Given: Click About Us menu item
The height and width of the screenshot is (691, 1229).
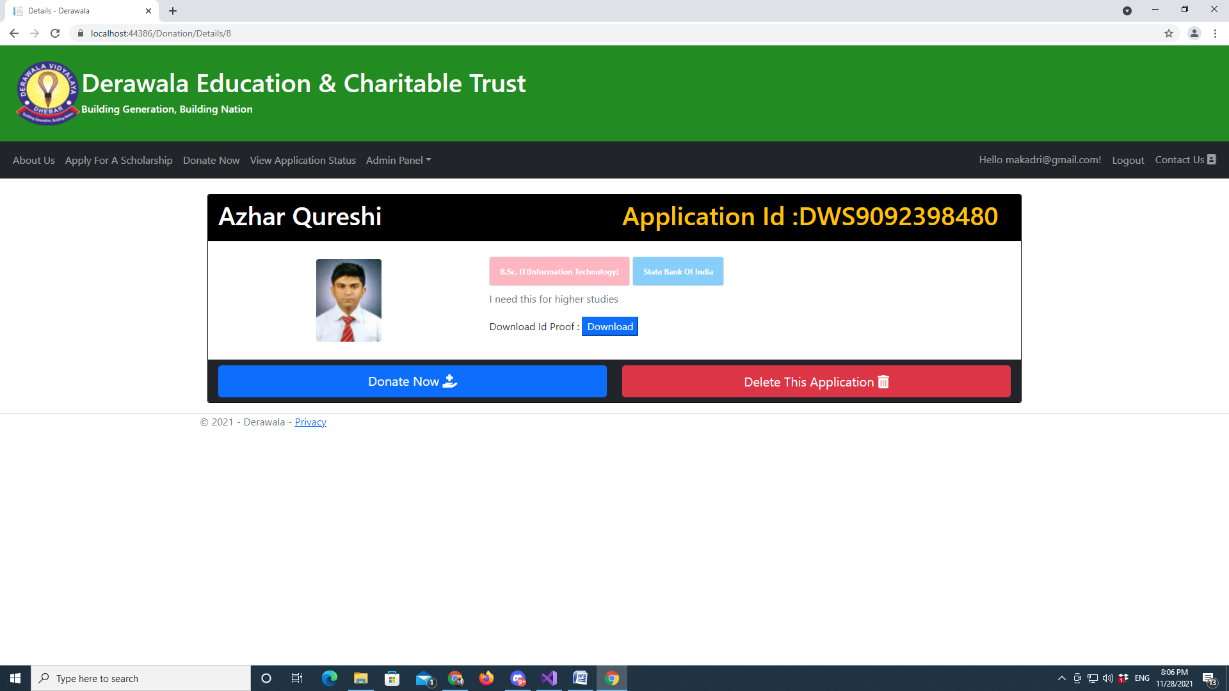Looking at the screenshot, I should [x=34, y=159].
